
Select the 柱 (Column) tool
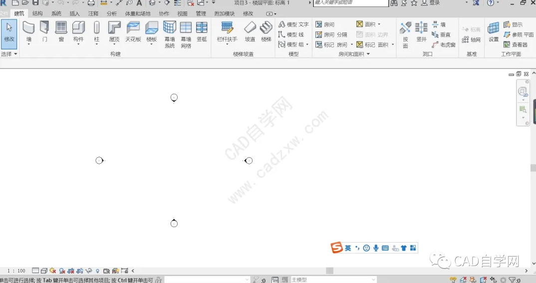pyautogui.click(x=97, y=31)
